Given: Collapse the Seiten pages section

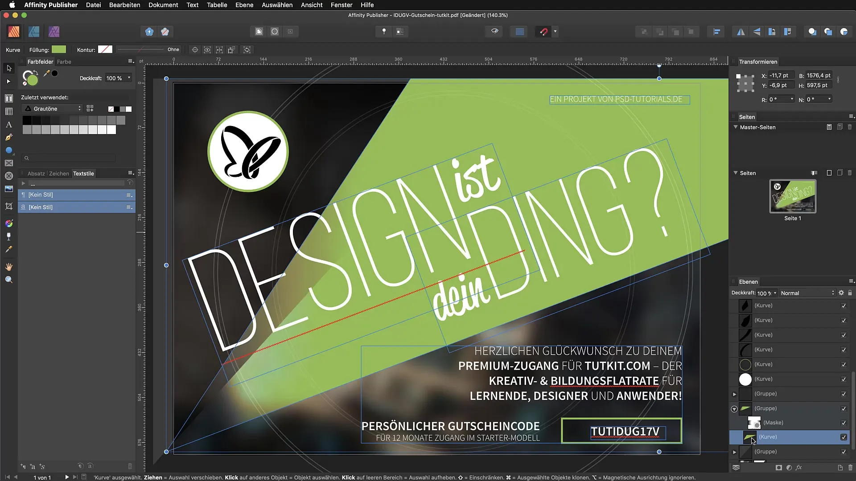Looking at the screenshot, I should pyautogui.click(x=736, y=173).
